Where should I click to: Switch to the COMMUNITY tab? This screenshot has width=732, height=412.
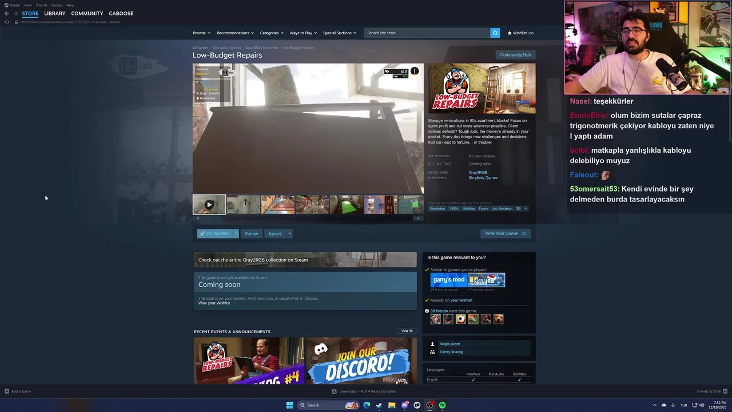coord(87,13)
